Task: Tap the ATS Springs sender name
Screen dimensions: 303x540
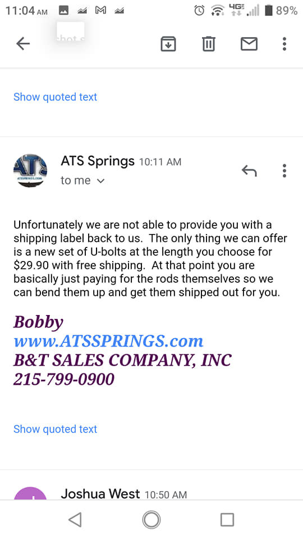Action: [x=98, y=161]
